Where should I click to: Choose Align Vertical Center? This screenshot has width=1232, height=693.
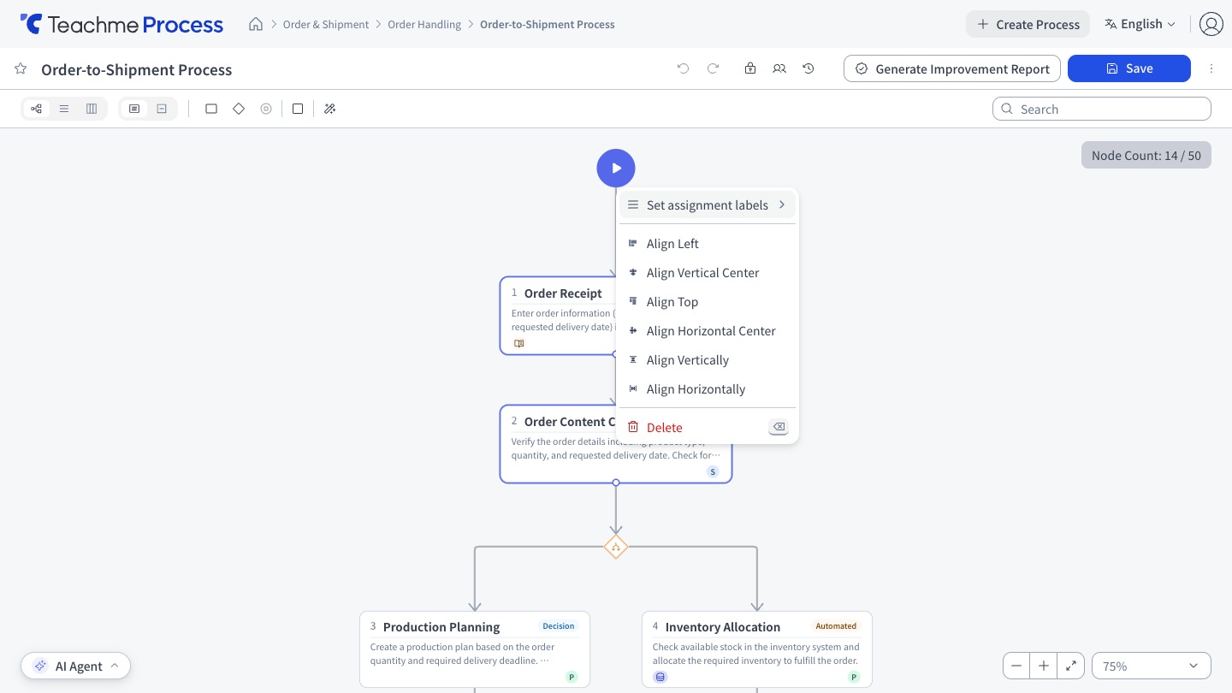pyautogui.click(x=708, y=273)
